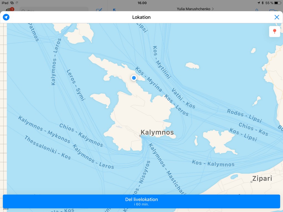Tap the Leros - Symi route label
This screenshot has width=283, height=212.
click(76, 85)
